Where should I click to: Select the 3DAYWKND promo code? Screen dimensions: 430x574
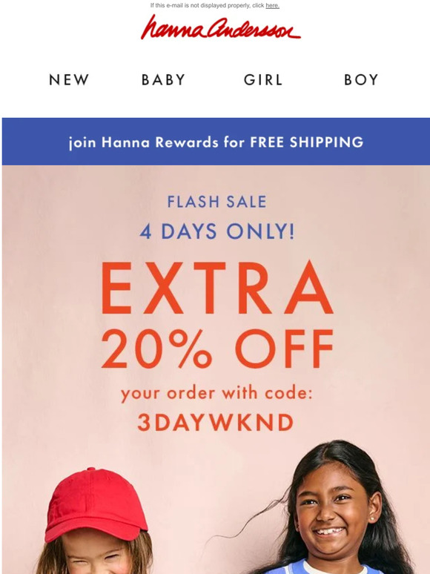click(216, 423)
